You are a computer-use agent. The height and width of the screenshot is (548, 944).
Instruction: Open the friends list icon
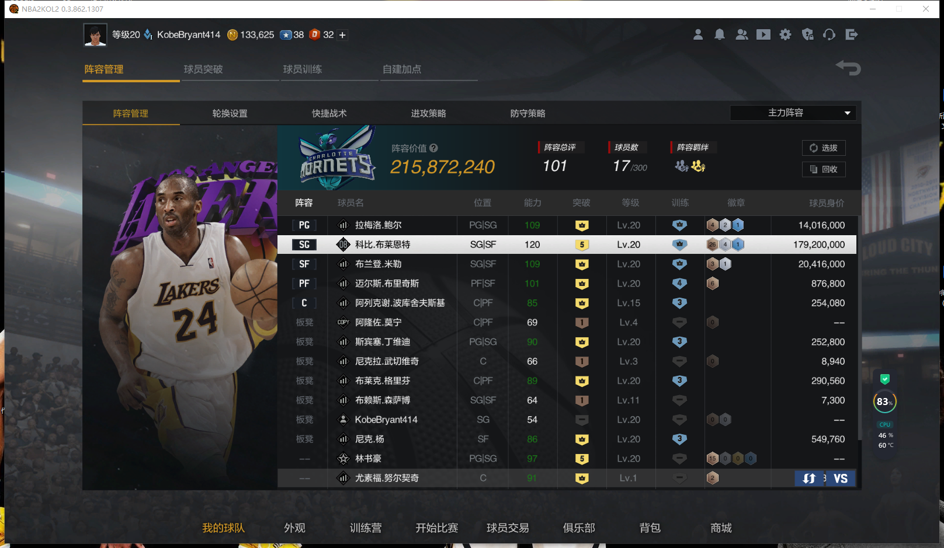[741, 34]
